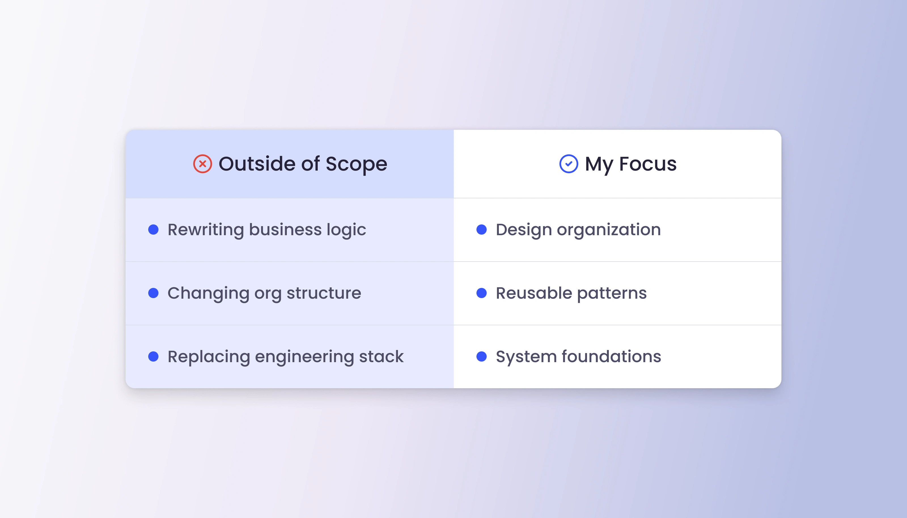Click the bullet beside Replacing engineering stack
907x518 pixels.
[153, 356]
